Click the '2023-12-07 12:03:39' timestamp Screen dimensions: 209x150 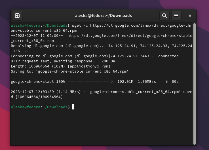[x=32, y=92]
